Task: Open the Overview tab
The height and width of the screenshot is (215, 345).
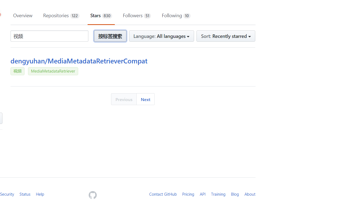Action: pyautogui.click(x=23, y=16)
